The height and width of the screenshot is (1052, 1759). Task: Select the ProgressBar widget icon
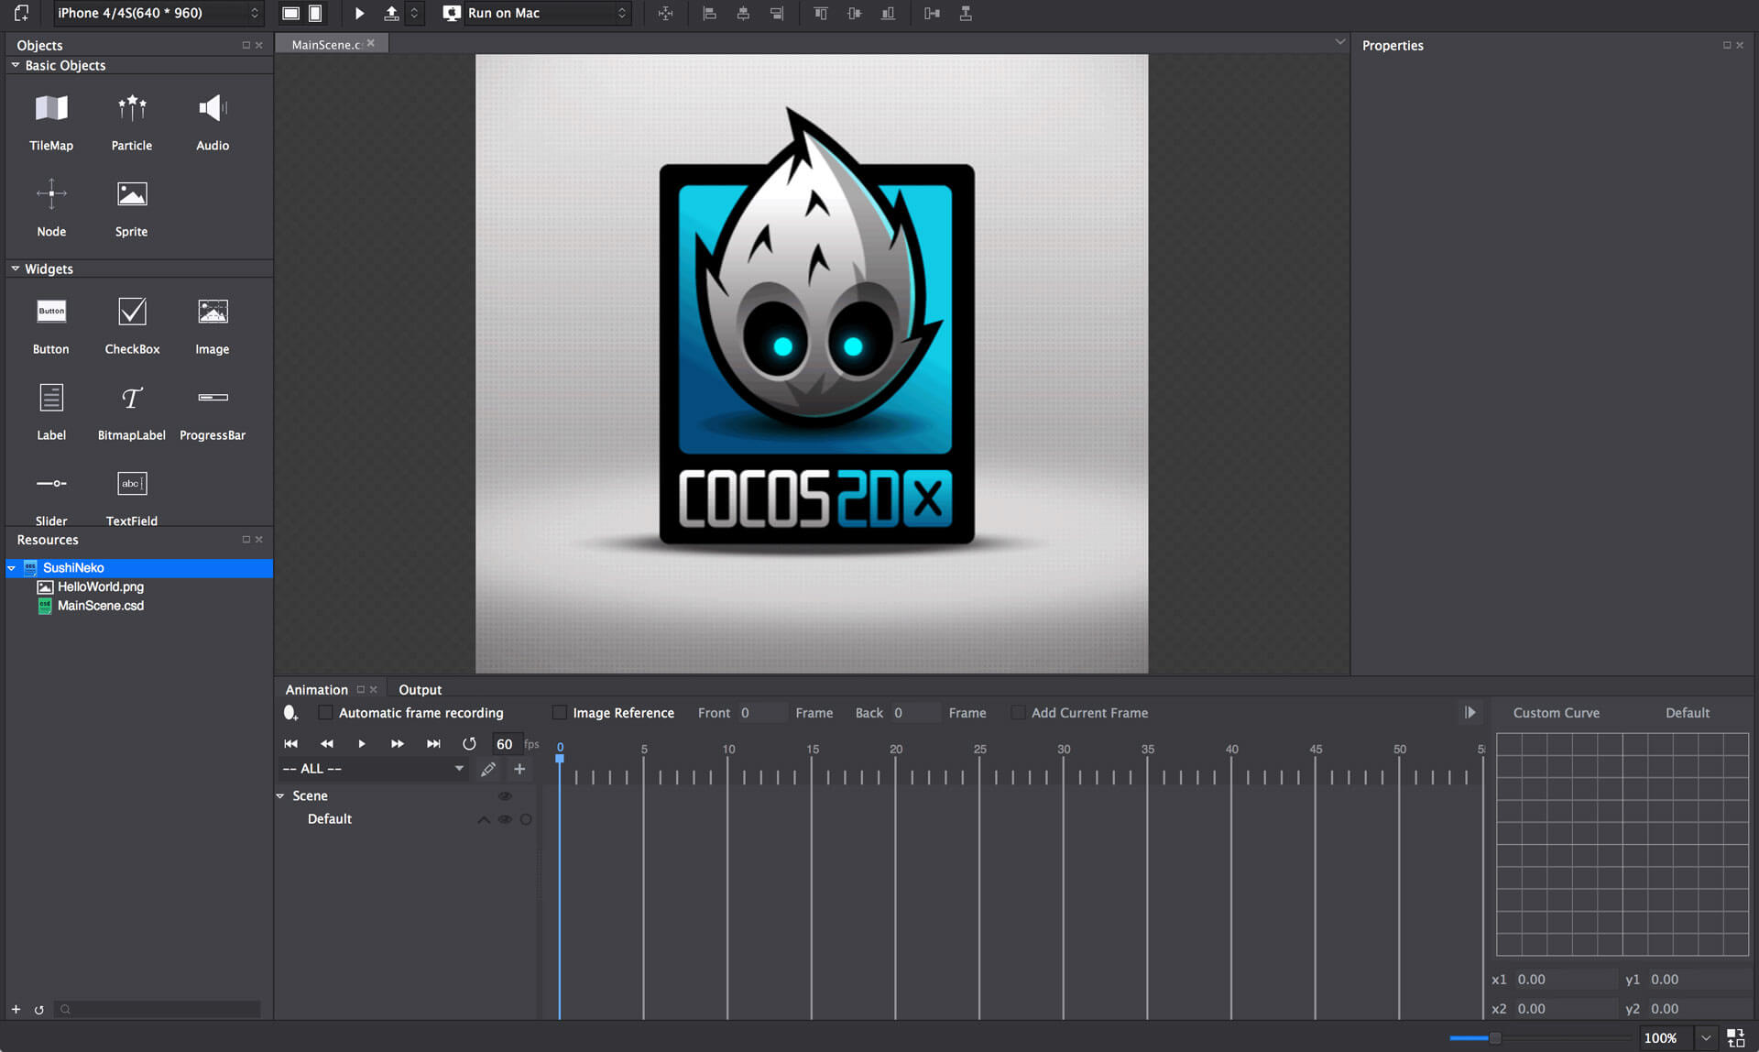(213, 399)
